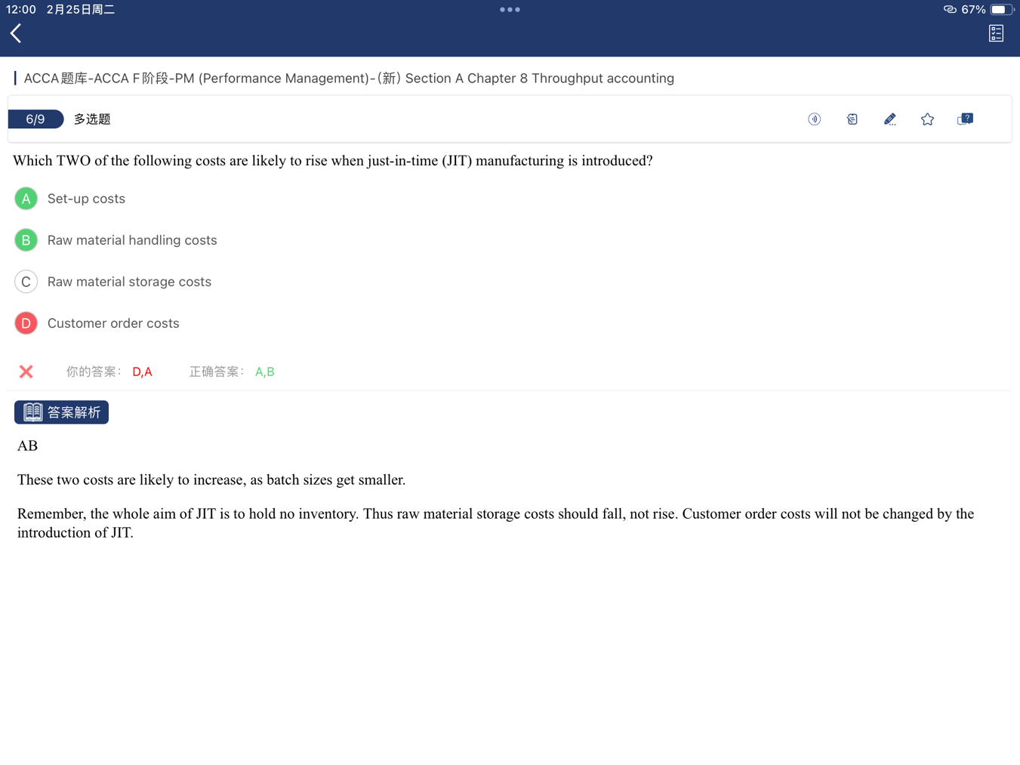Tap your answer D,A text

[142, 372]
